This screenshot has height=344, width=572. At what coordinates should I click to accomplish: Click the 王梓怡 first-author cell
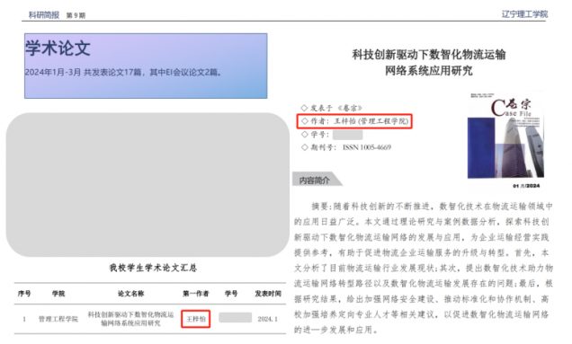tap(196, 319)
